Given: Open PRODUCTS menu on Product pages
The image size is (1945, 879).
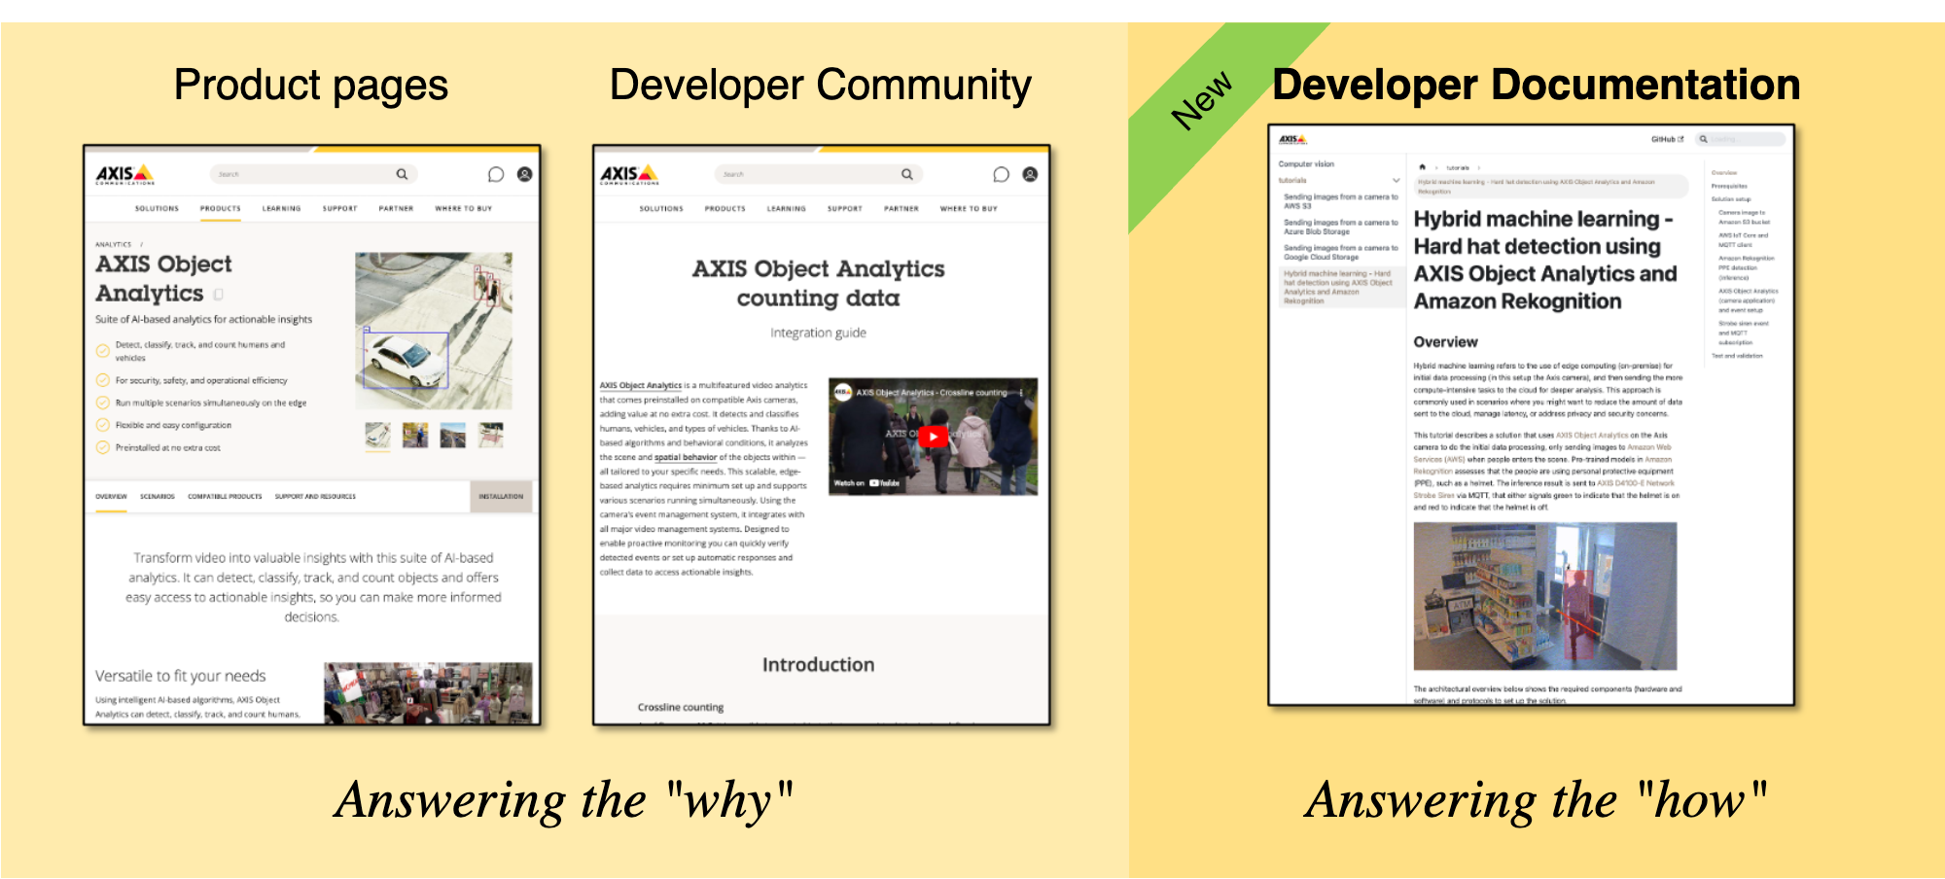Looking at the screenshot, I should (221, 208).
